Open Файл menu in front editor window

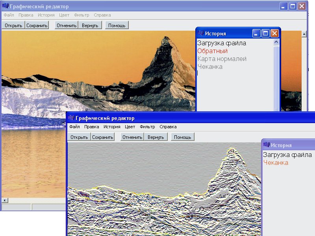pyautogui.click(x=74, y=127)
